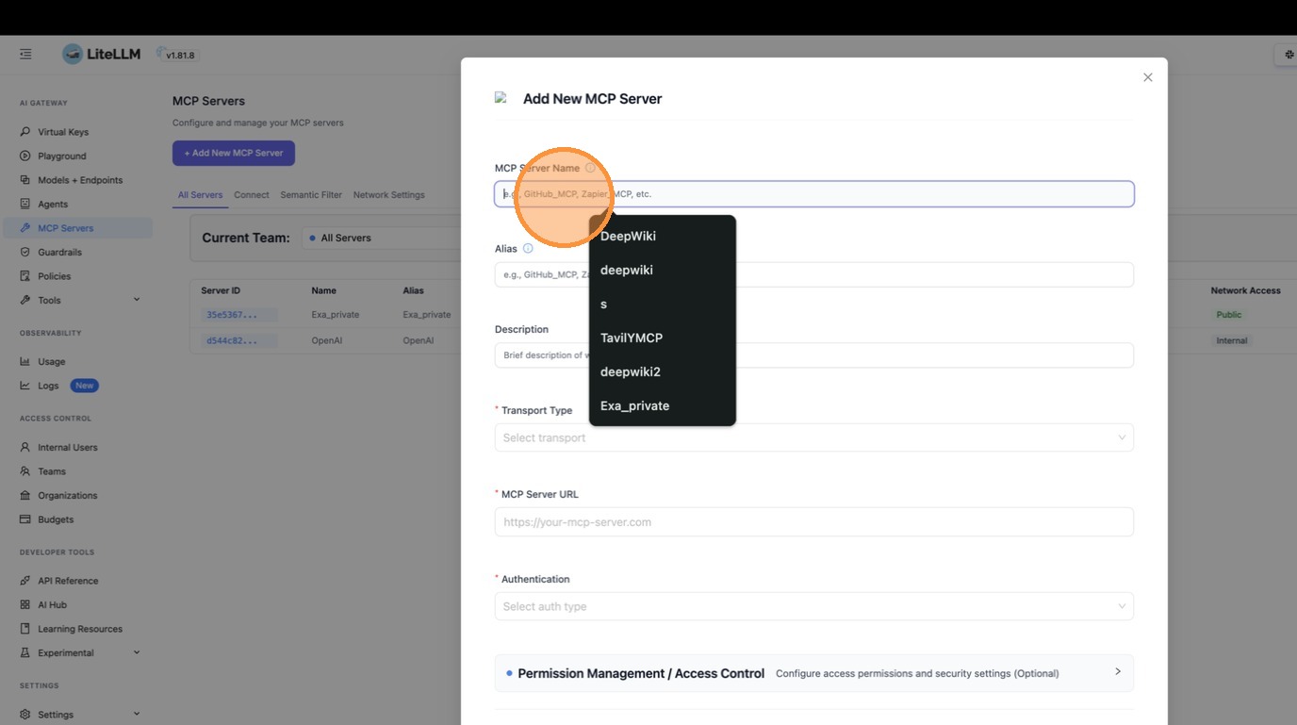This screenshot has height=725, width=1297.
Task: Click the Description input field
Action: (x=814, y=355)
